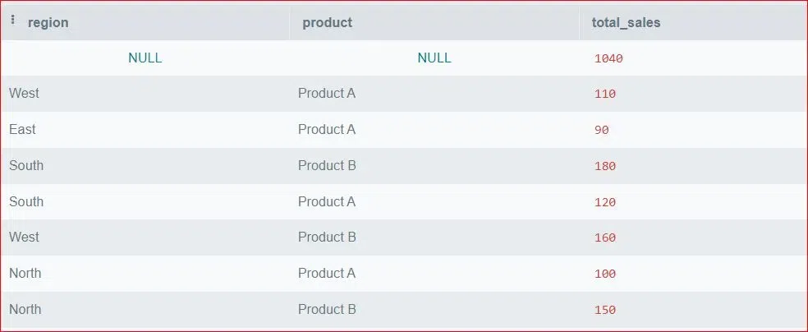Viewport: 808px width, 332px height.
Task: Select the NULL product cell in first row
Action: coord(434,58)
